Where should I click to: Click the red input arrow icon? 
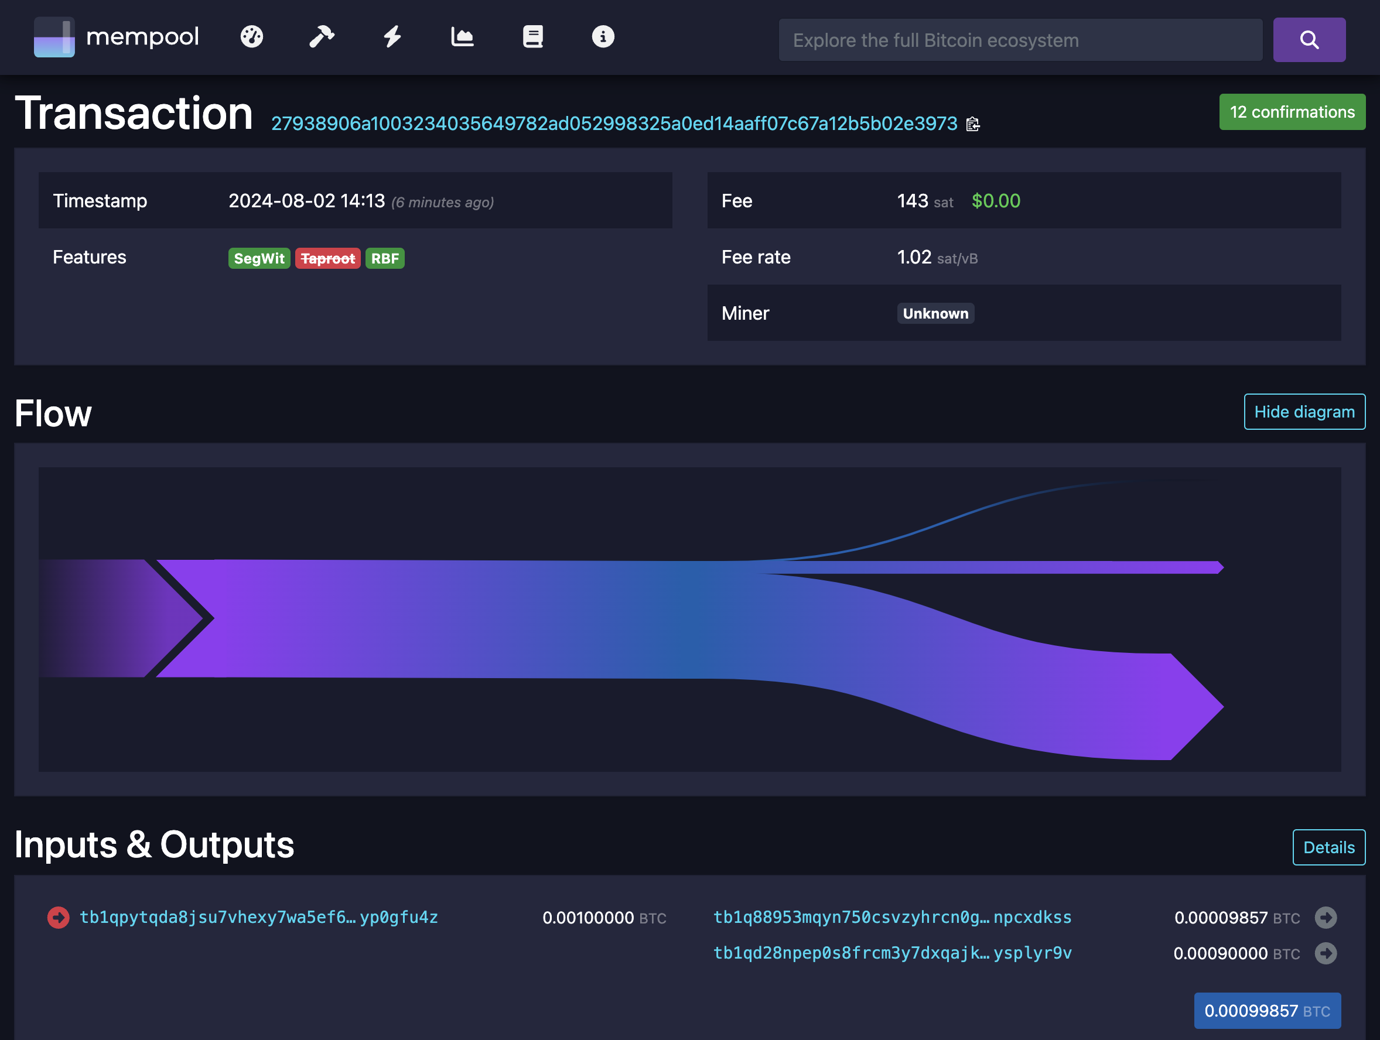(x=59, y=917)
